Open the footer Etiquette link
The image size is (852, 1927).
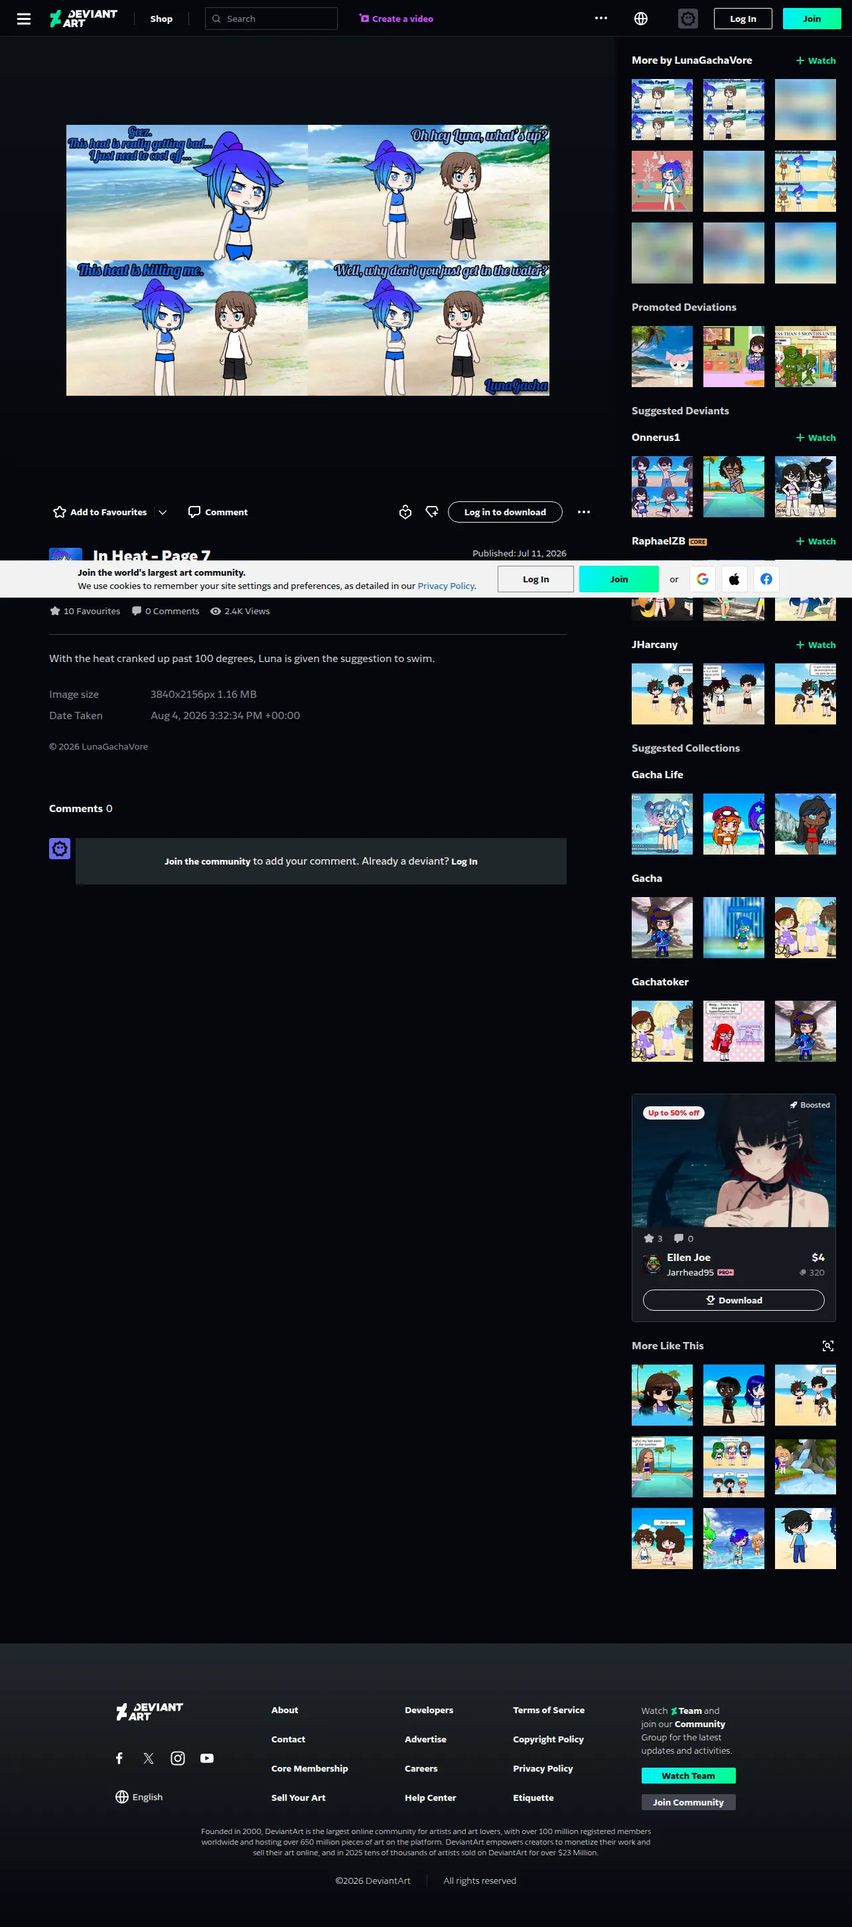coord(533,1798)
